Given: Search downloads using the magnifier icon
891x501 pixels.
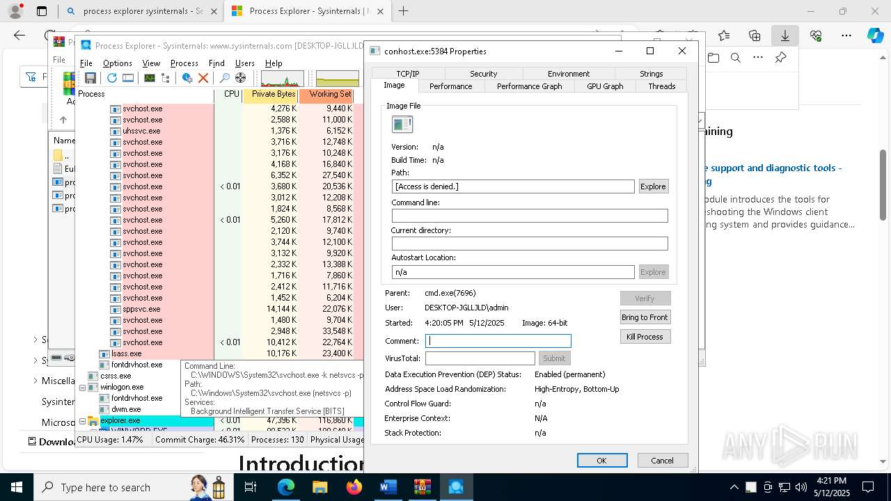Looking at the screenshot, I should 735,58.
